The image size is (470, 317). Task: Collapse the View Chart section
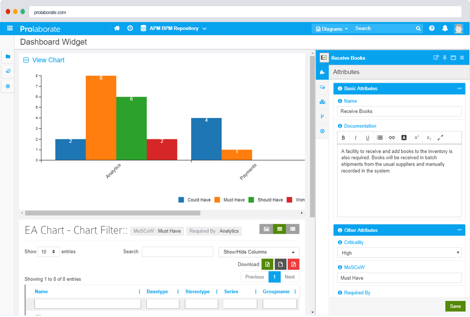pyautogui.click(x=25, y=60)
